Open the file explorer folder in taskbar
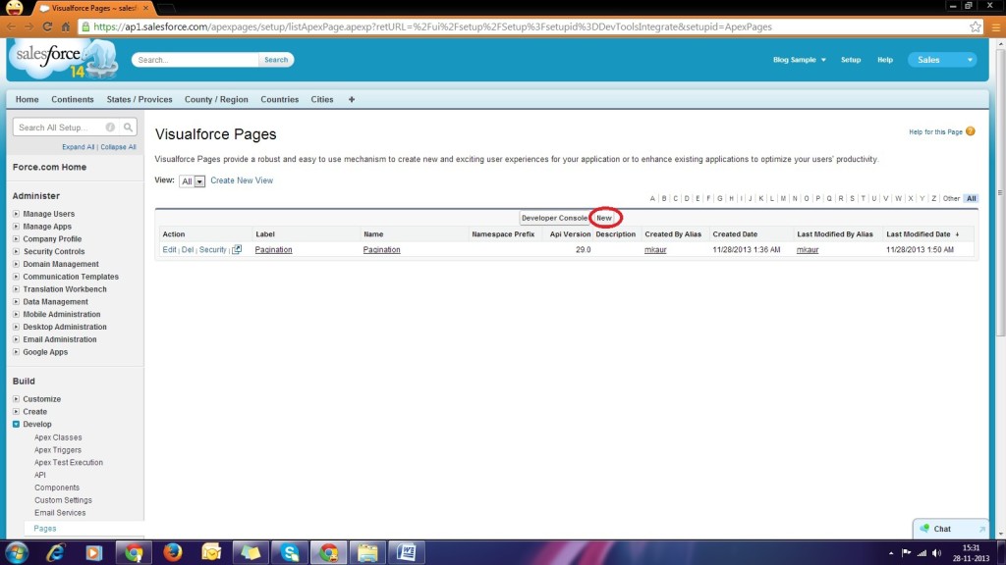Image resolution: width=1006 pixels, height=565 pixels. pyautogui.click(x=367, y=552)
